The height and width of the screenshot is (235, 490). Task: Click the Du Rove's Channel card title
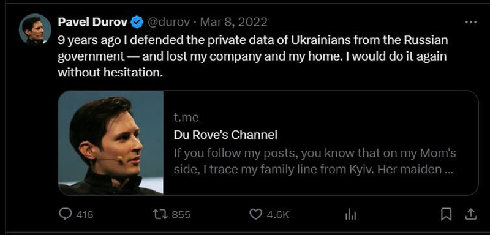coord(225,135)
